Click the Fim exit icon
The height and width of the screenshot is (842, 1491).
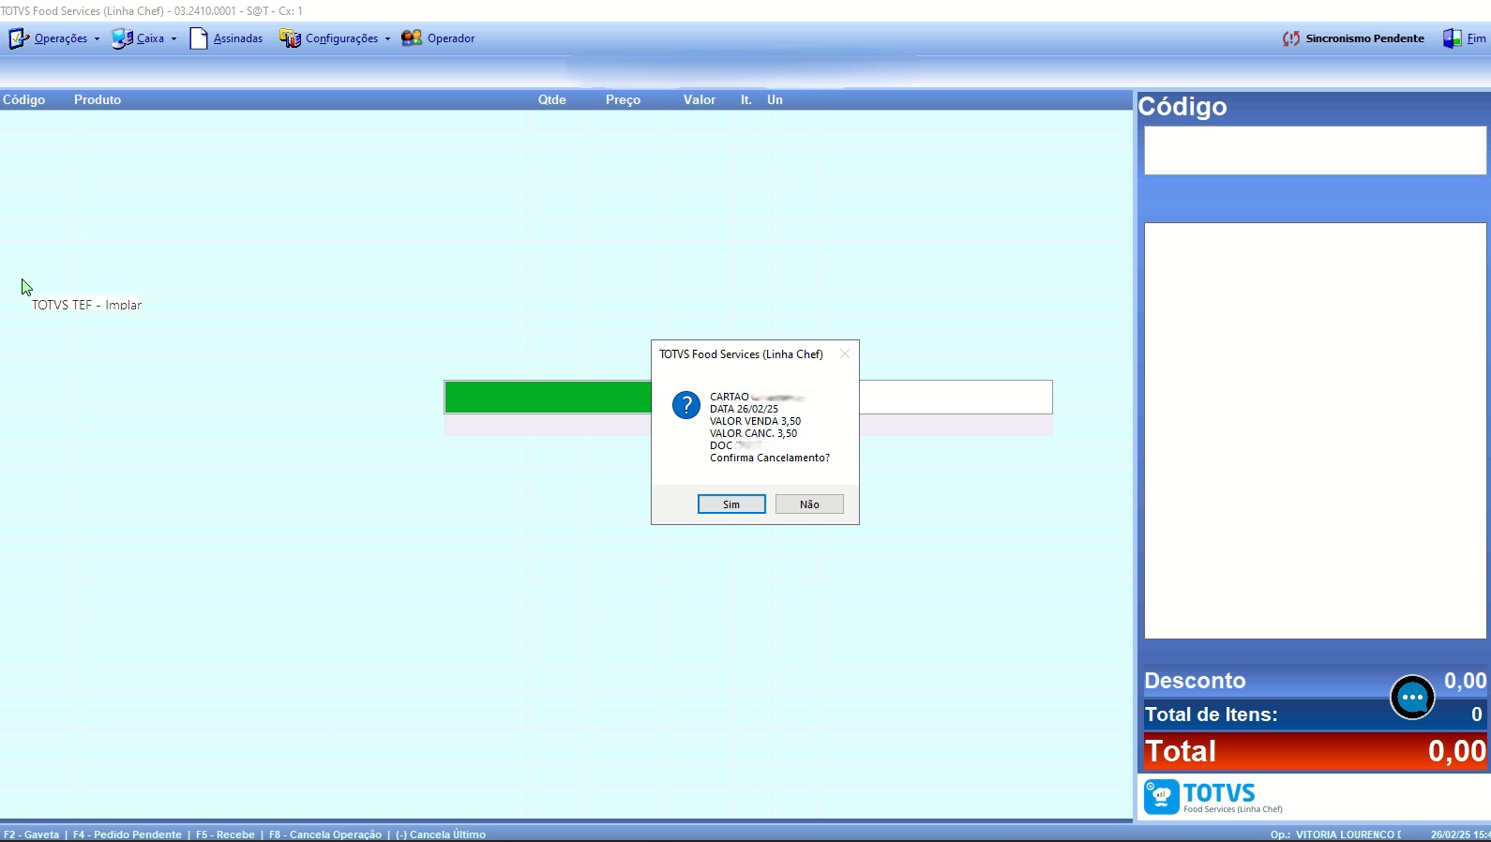point(1452,38)
